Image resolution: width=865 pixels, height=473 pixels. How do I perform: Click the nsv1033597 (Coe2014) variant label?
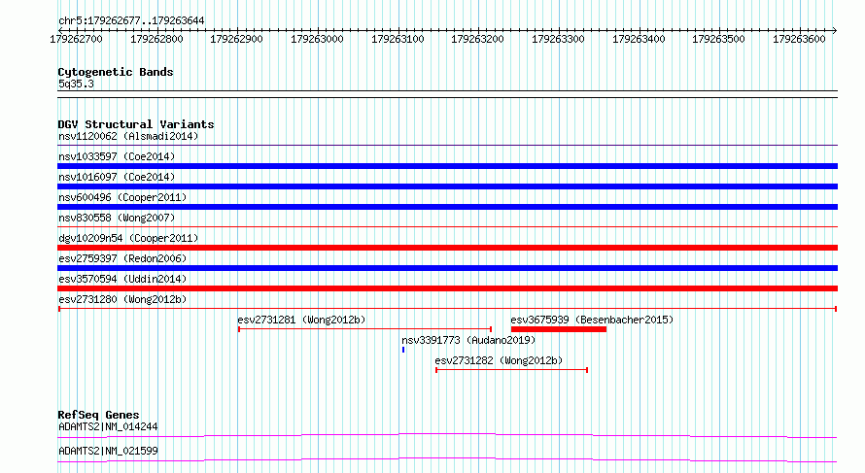tap(117, 156)
